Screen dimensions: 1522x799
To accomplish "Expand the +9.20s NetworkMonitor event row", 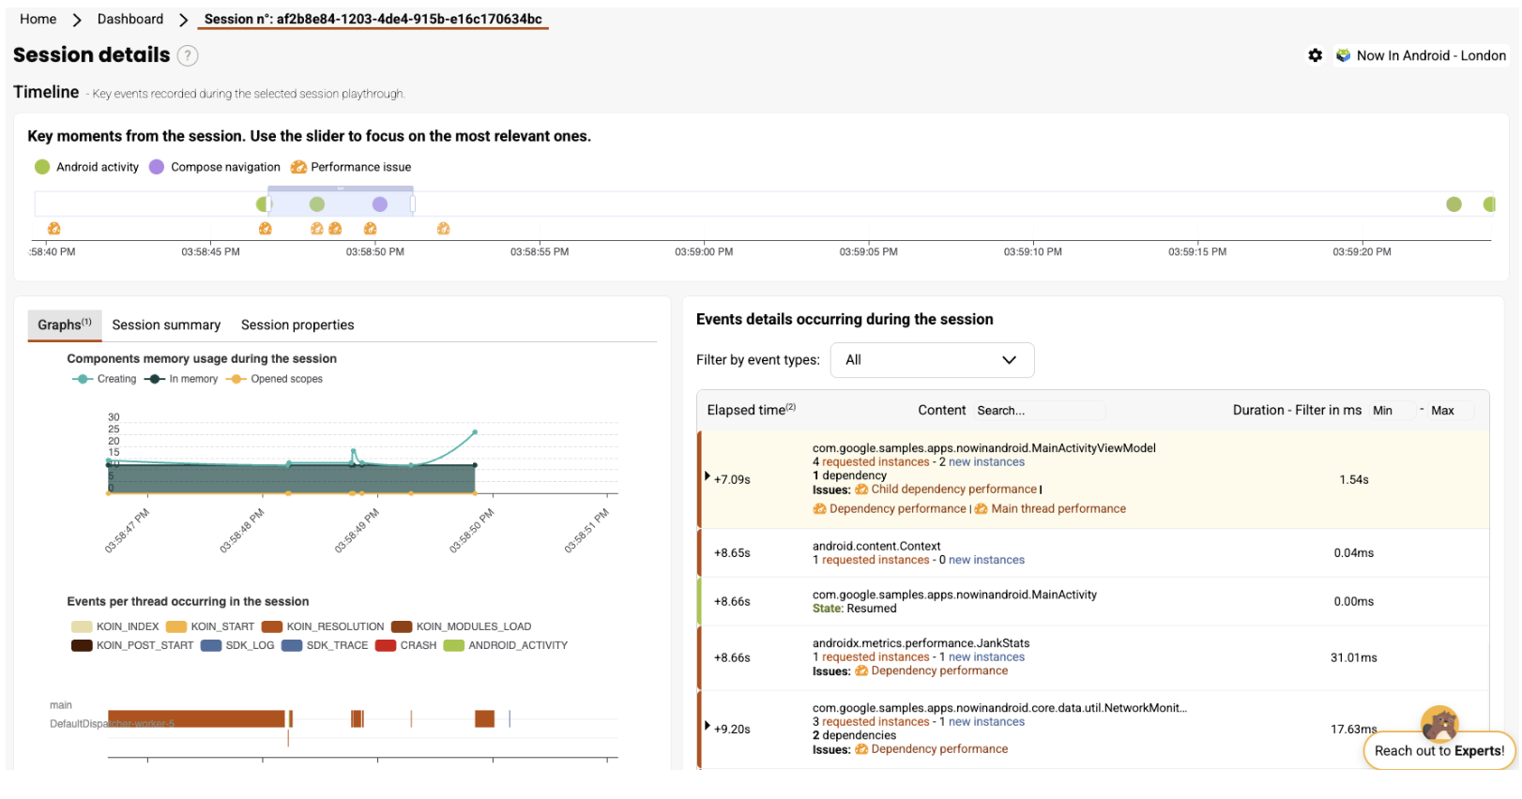I will [708, 726].
